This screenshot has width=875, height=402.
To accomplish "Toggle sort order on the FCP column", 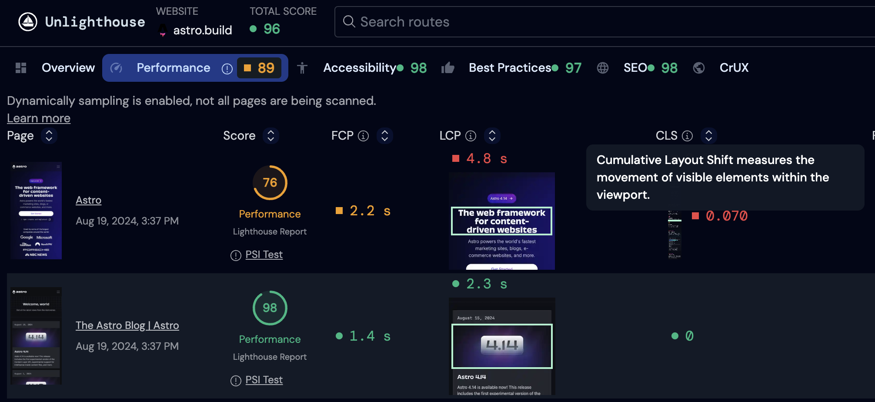I will pos(385,136).
